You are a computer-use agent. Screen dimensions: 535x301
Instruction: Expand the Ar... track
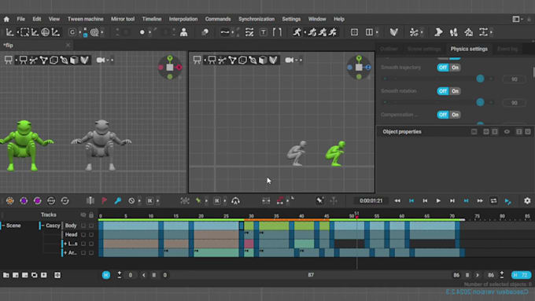coord(65,252)
